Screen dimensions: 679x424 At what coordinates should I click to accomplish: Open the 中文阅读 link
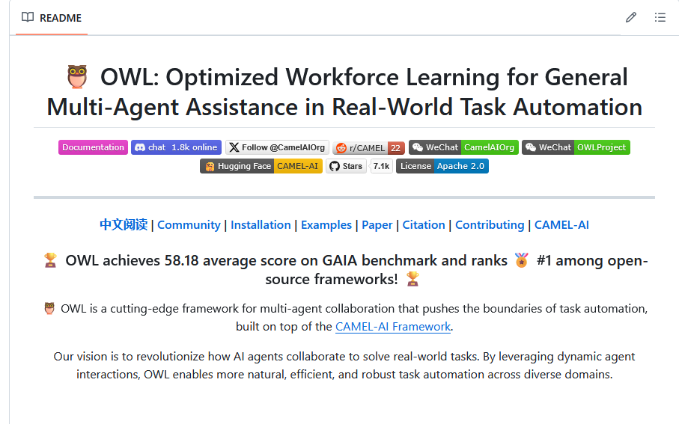coord(124,225)
